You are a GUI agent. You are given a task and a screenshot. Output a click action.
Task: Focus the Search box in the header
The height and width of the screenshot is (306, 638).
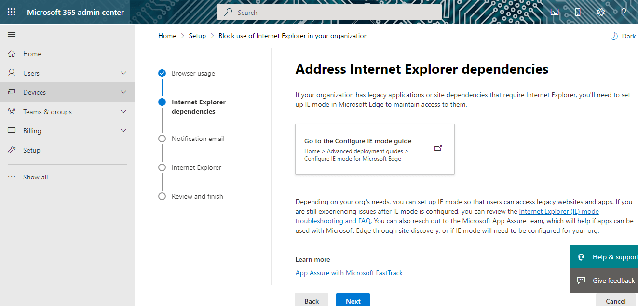click(x=329, y=13)
